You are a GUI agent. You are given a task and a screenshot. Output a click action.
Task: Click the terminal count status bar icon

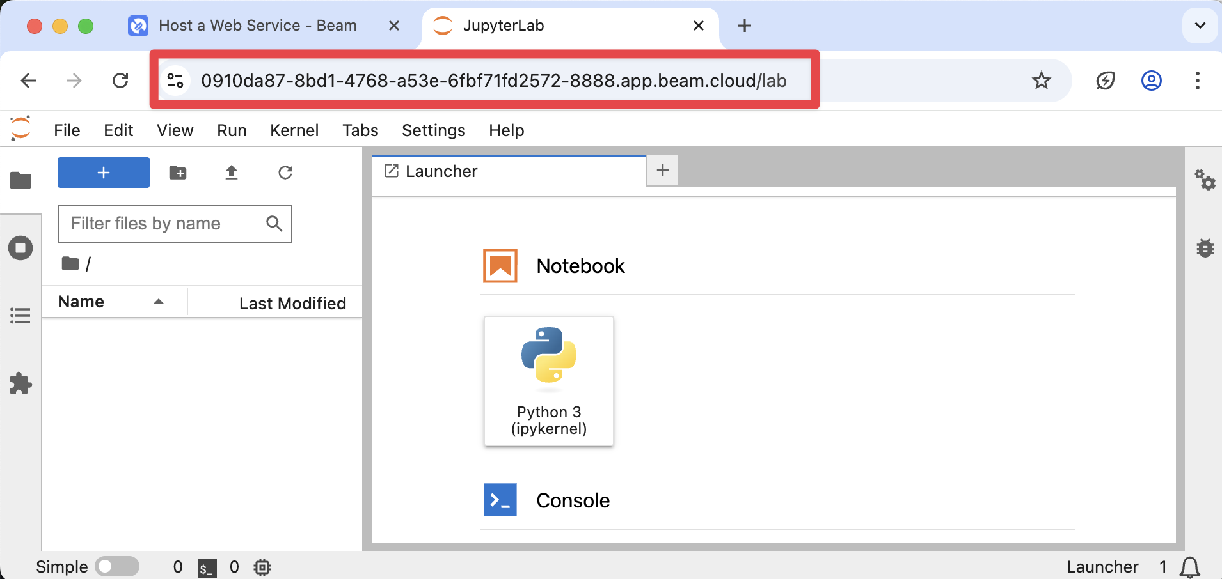pos(207,567)
